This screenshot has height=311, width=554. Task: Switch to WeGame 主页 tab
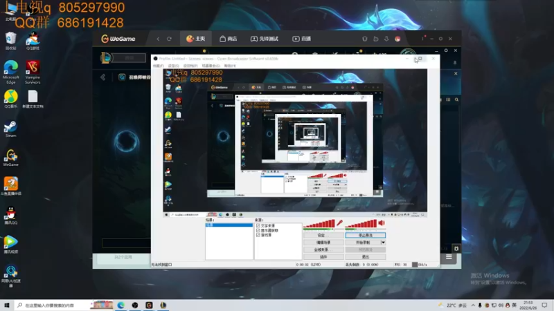tap(196, 39)
